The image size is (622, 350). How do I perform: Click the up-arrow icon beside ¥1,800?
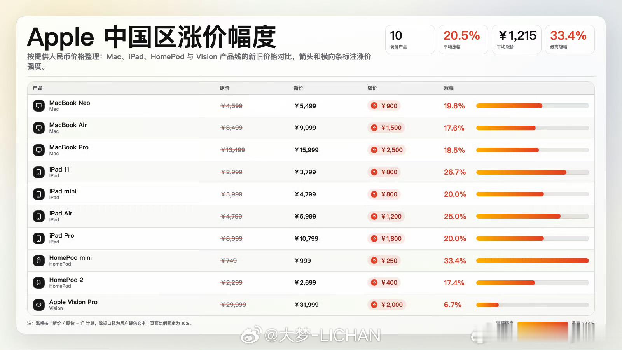(x=374, y=239)
